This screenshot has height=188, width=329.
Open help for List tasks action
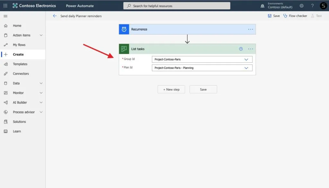[241, 49]
